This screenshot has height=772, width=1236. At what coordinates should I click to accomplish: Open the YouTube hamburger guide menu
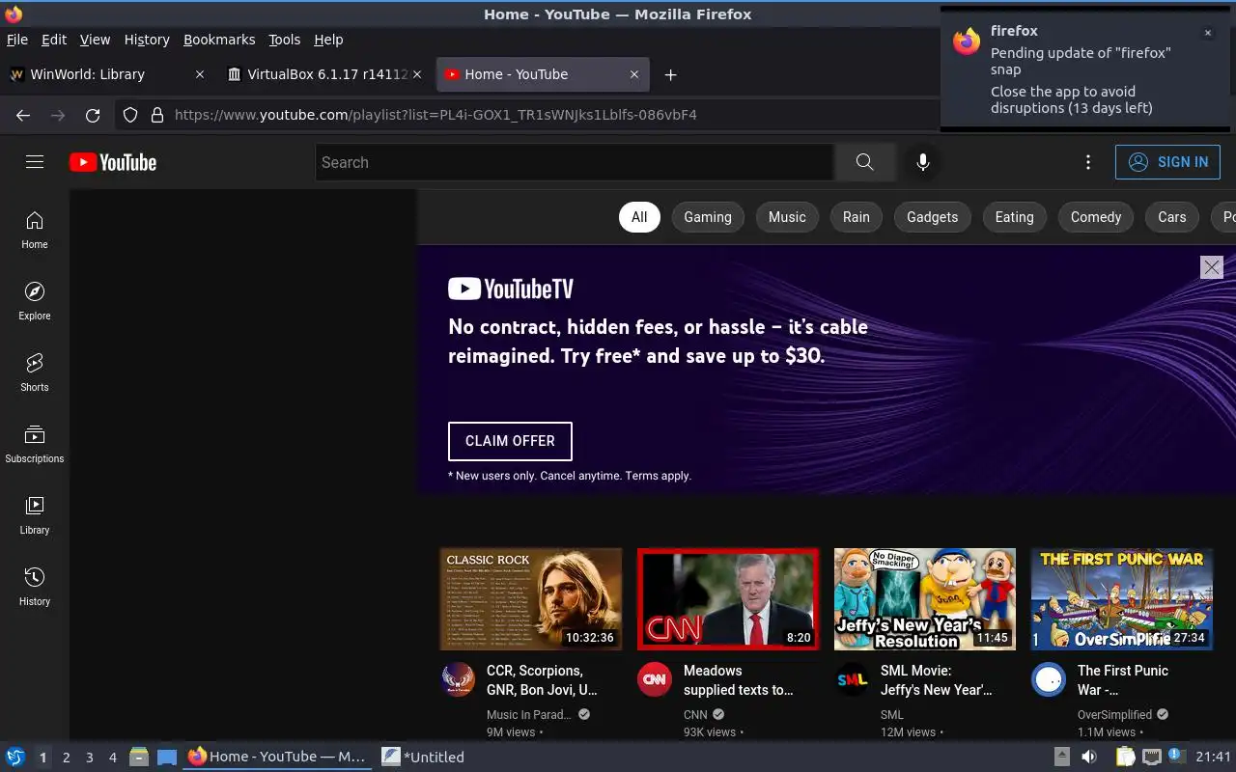click(x=35, y=162)
